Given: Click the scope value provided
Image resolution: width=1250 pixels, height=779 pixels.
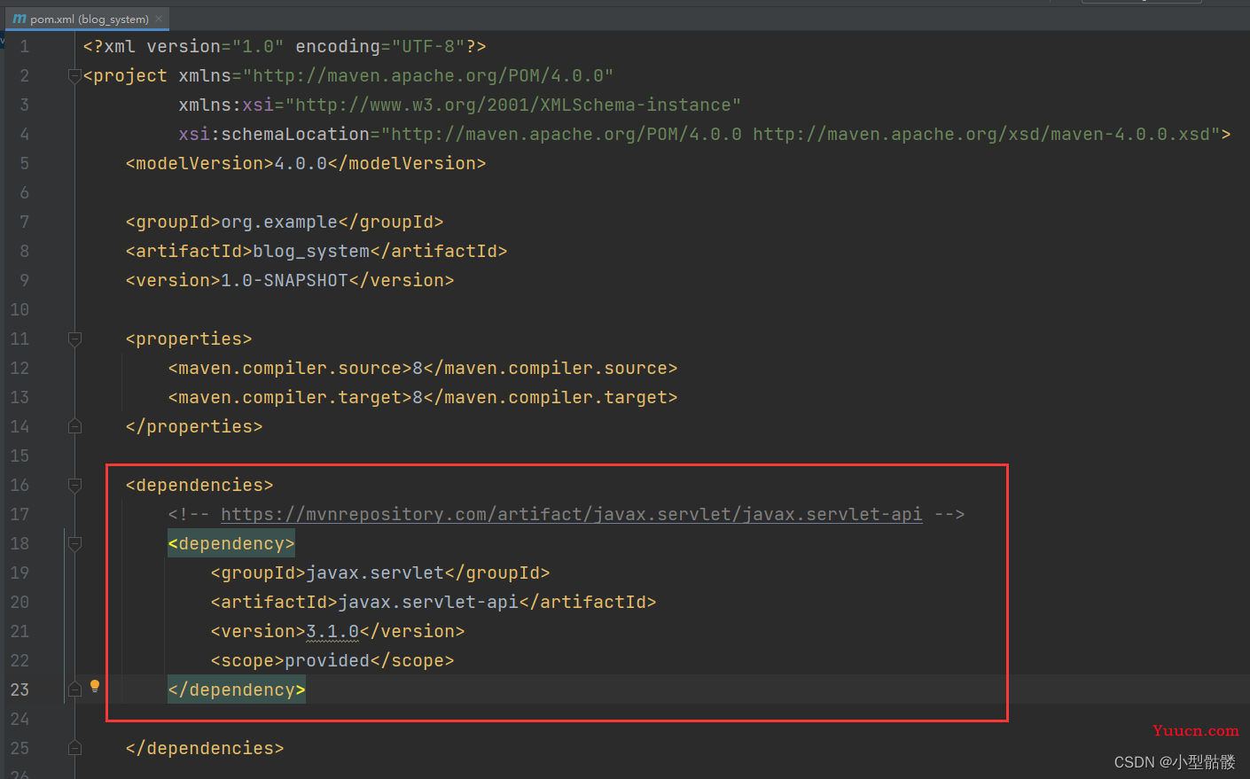Looking at the screenshot, I should pos(327,660).
